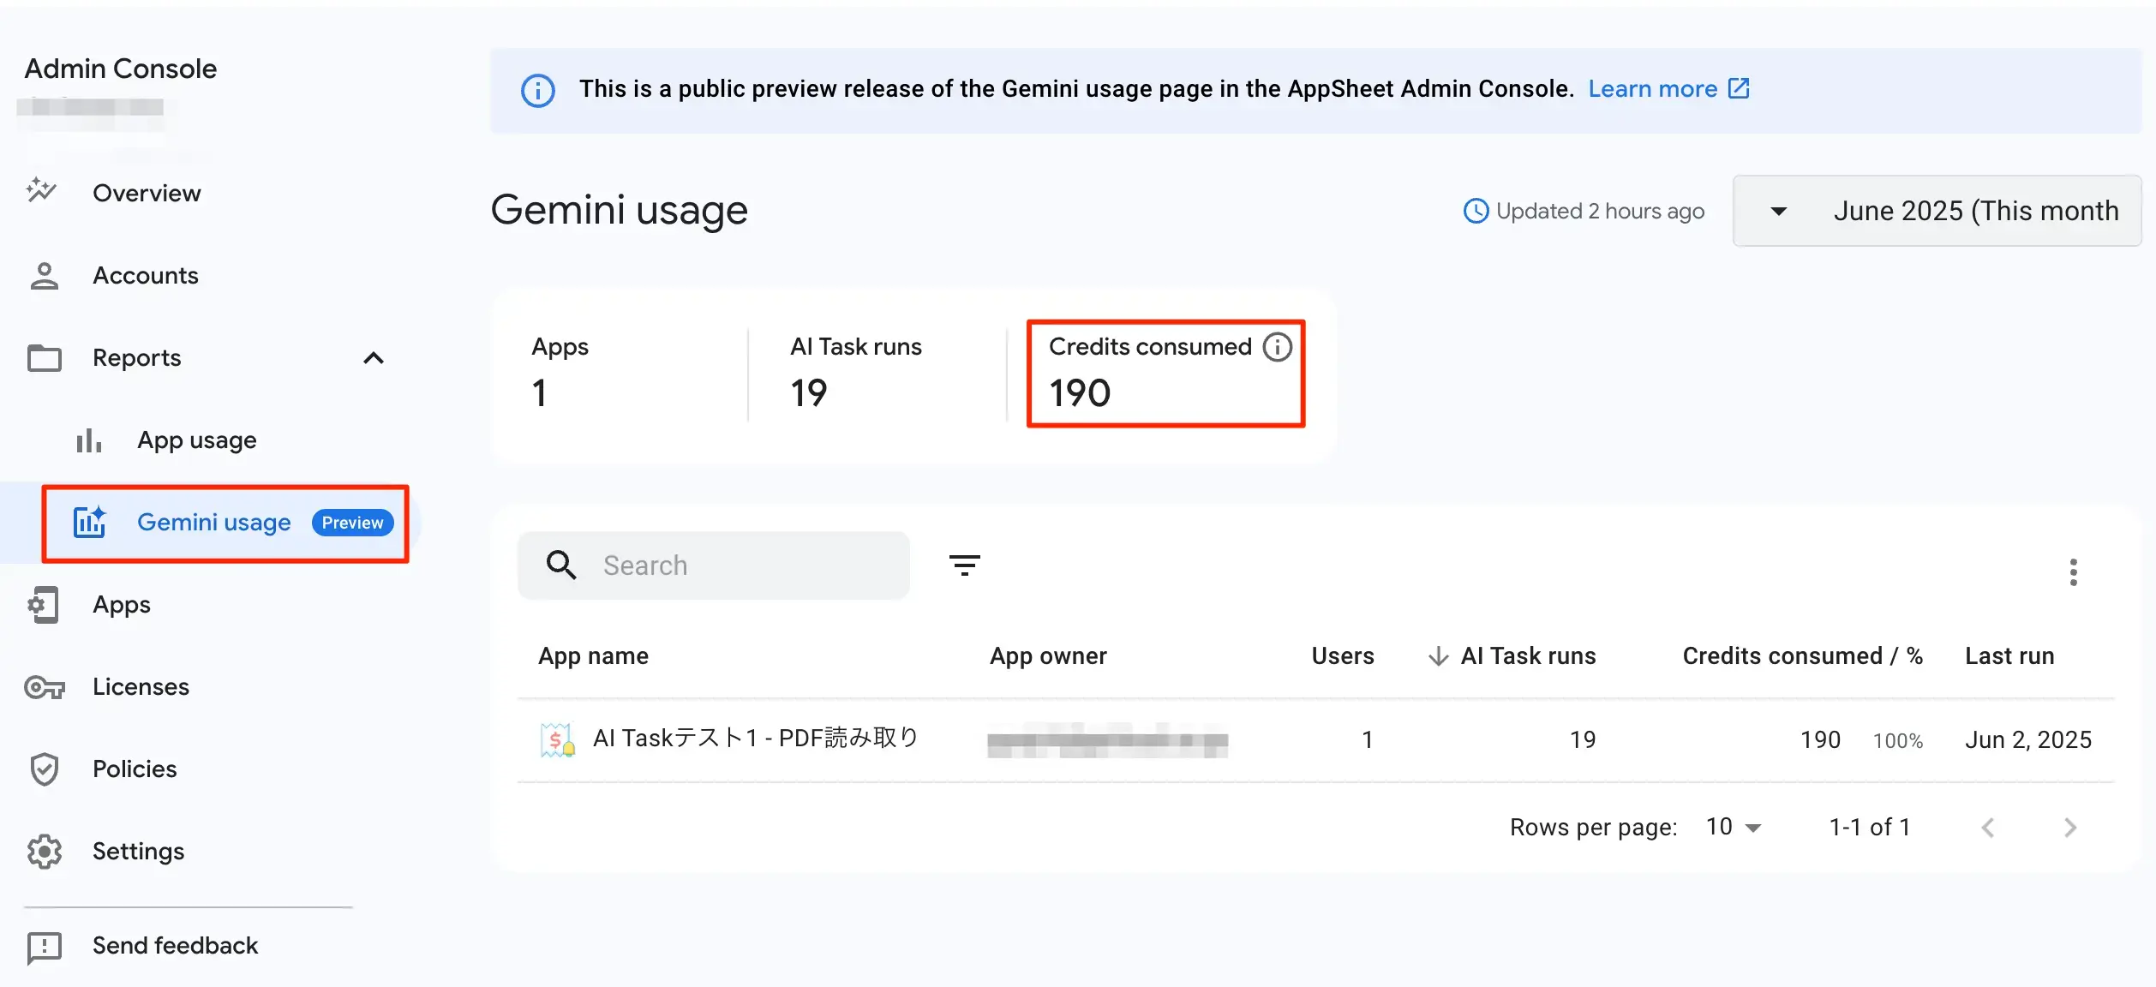This screenshot has height=987, width=2156.
Task: Click into the Search field
Action: click(714, 565)
